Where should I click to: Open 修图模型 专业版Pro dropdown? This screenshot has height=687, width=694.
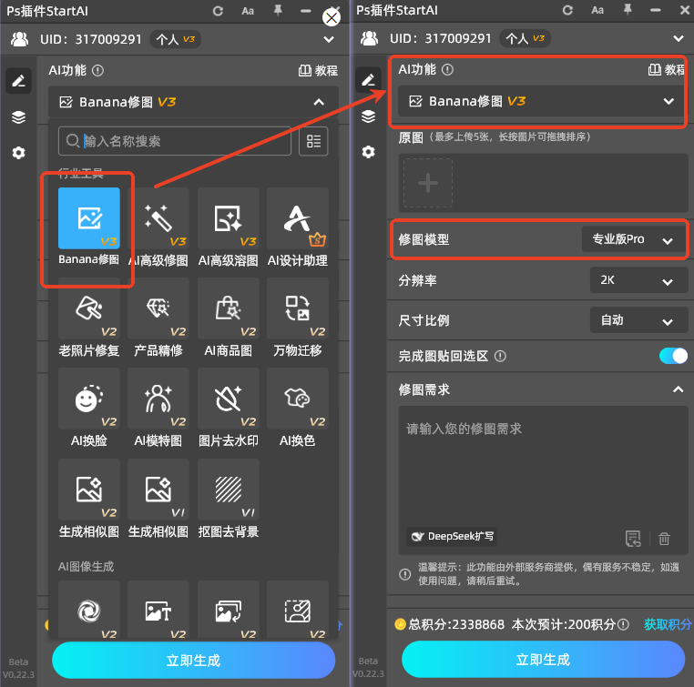coord(634,239)
